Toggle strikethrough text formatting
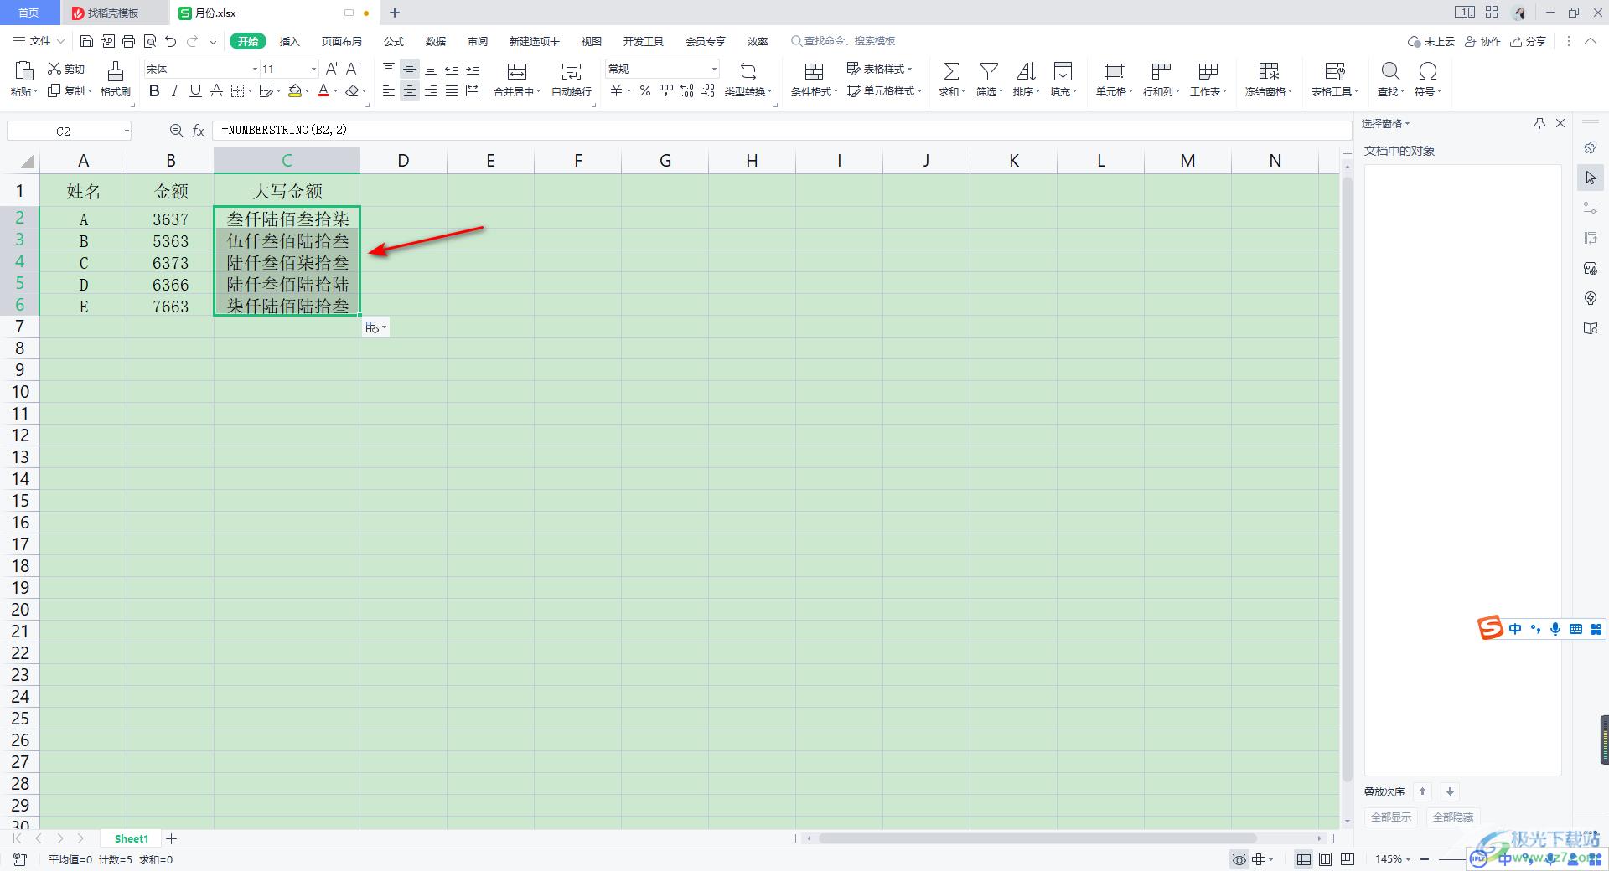This screenshot has width=1609, height=871. click(216, 90)
